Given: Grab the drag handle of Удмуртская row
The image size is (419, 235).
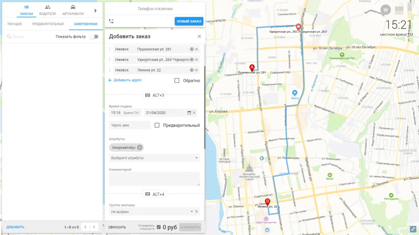Looking at the screenshot, I should [x=110, y=60].
